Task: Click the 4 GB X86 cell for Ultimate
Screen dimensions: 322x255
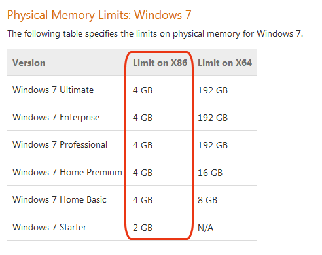Action: tap(143, 90)
